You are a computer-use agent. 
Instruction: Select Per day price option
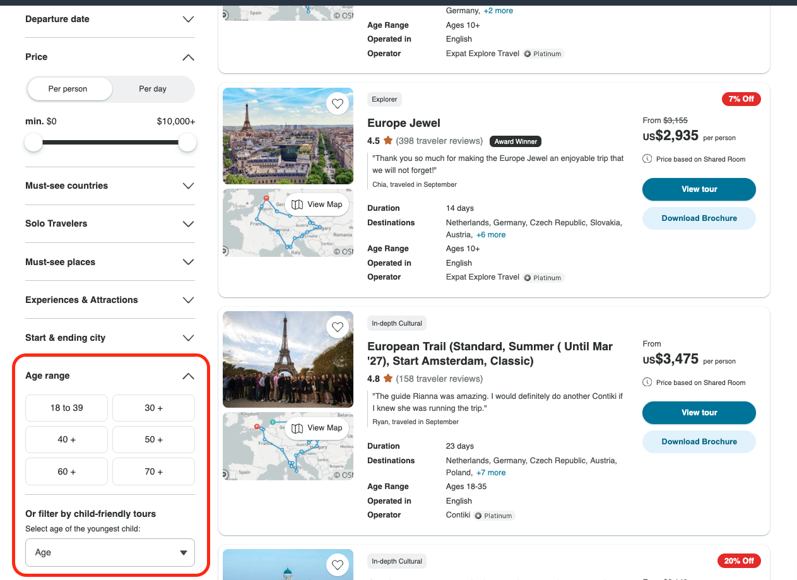(153, 89)
